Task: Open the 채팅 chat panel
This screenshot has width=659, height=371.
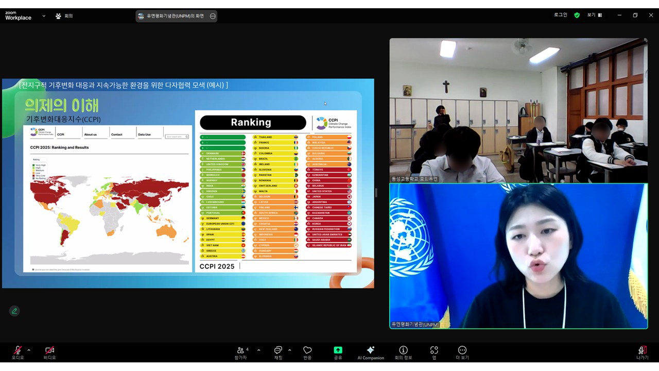Action: tap(278, 351)
